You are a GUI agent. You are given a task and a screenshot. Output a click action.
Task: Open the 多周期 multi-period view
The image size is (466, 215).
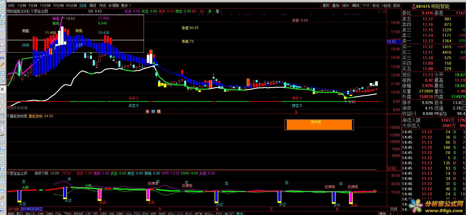click(x=113, y=5)
